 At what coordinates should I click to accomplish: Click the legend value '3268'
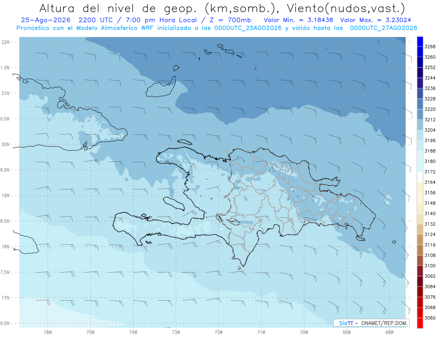point(430,47)
